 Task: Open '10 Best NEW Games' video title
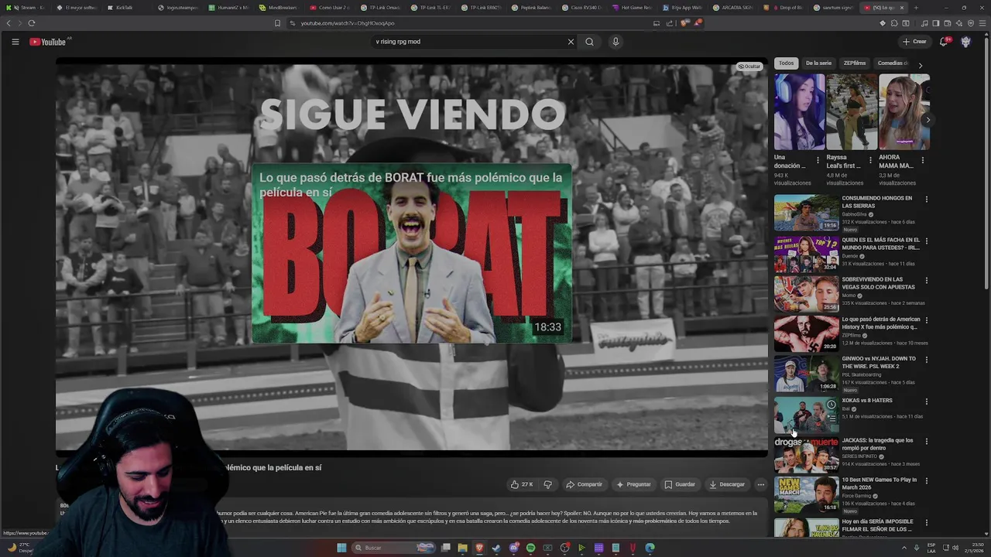pyautogui.click(x=880, y=484)
